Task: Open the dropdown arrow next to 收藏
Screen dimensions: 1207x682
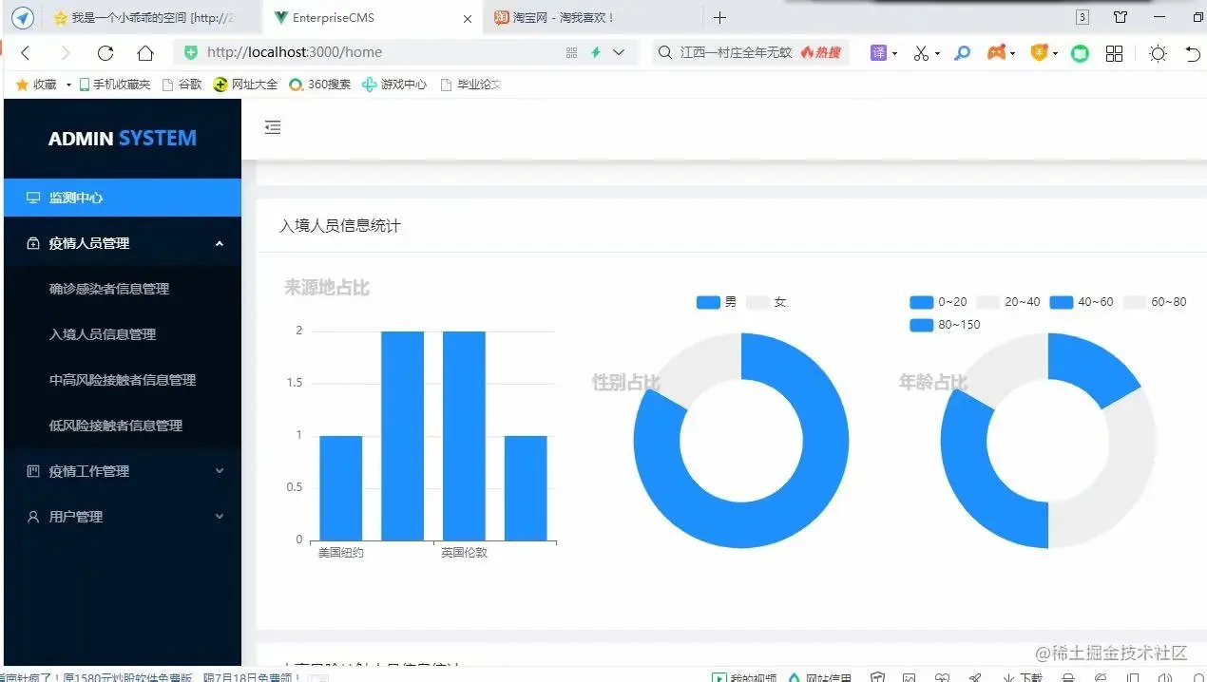Action: coord(68,85)
